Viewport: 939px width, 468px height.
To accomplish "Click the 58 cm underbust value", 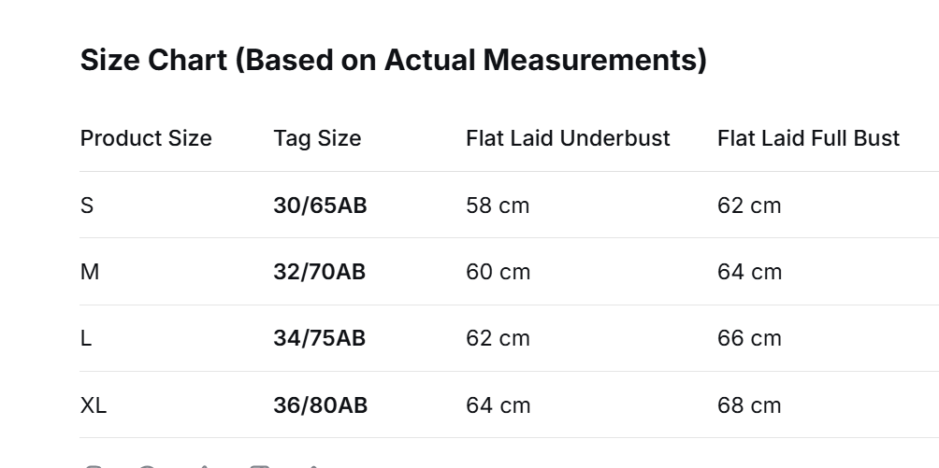I will pos(498,206).
